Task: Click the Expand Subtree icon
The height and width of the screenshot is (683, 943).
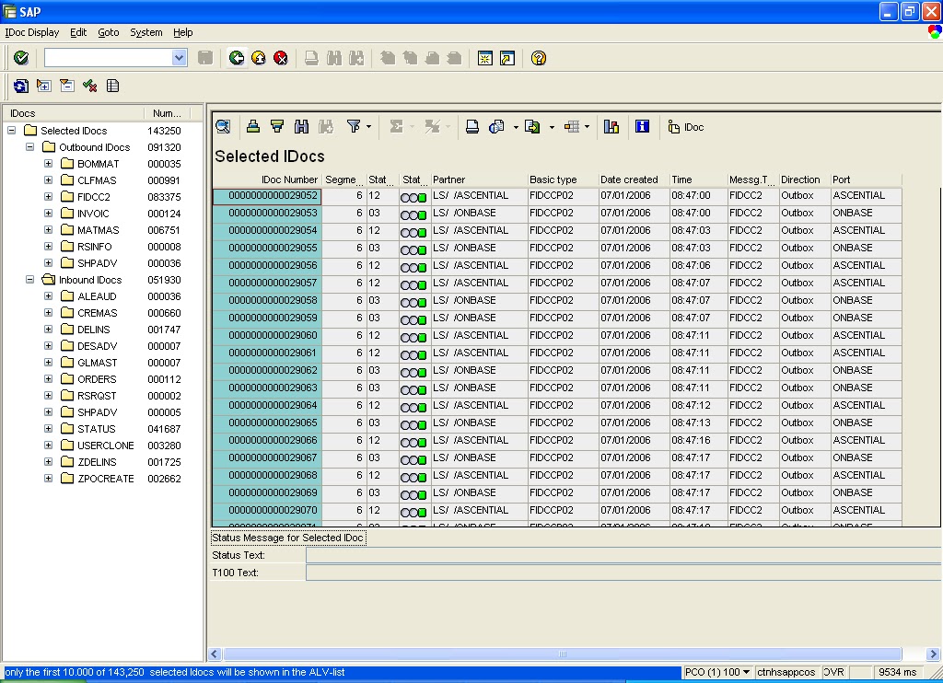Action: pyautogui.click(x=43, y=86)
